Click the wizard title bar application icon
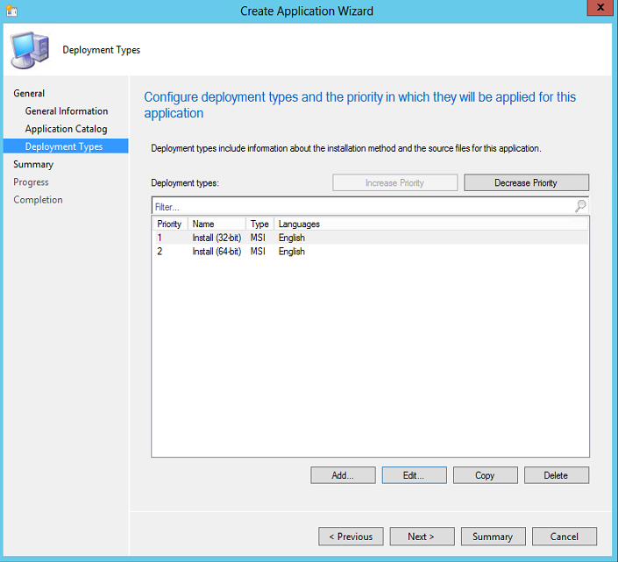The width and height of the screenshot is (618, 562). [x=11, y=11]
